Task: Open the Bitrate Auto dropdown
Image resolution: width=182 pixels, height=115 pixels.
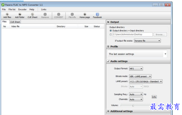Action: [x=136, y=87]
